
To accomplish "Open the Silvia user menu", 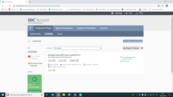I will tap(139, 13).
